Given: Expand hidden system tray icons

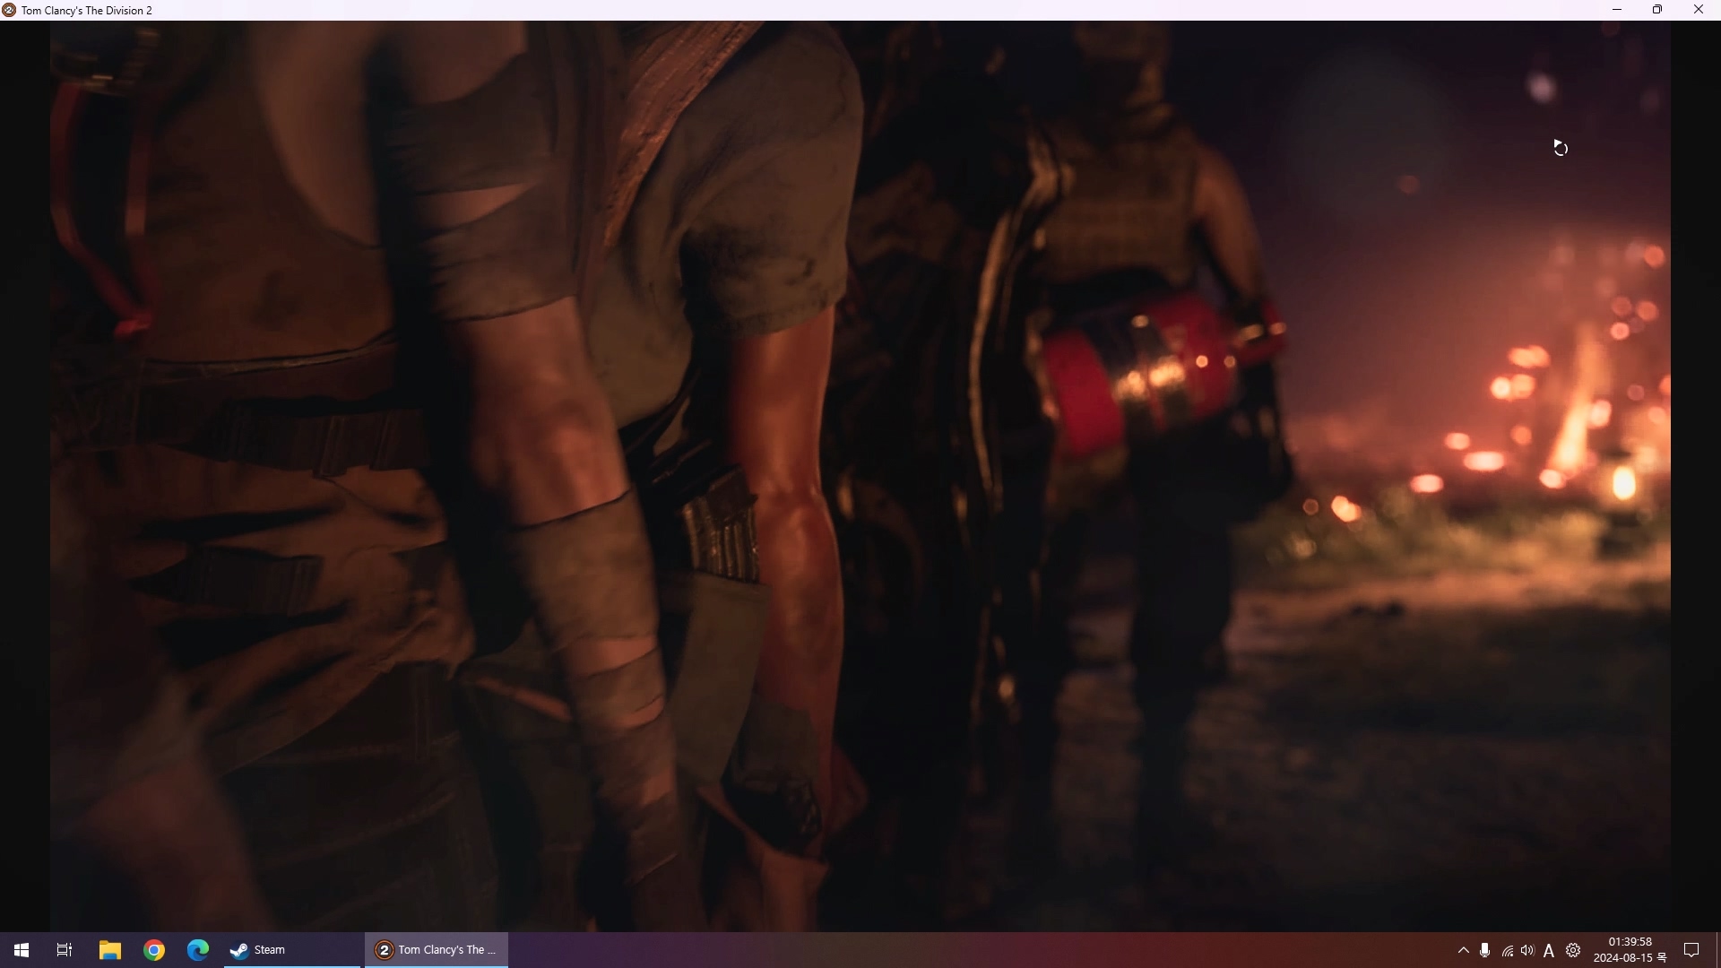Looking at the screenshot, I should (1463, 950).
